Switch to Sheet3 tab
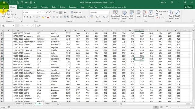This screenshot has height=109, width=195. coord(48,104)
